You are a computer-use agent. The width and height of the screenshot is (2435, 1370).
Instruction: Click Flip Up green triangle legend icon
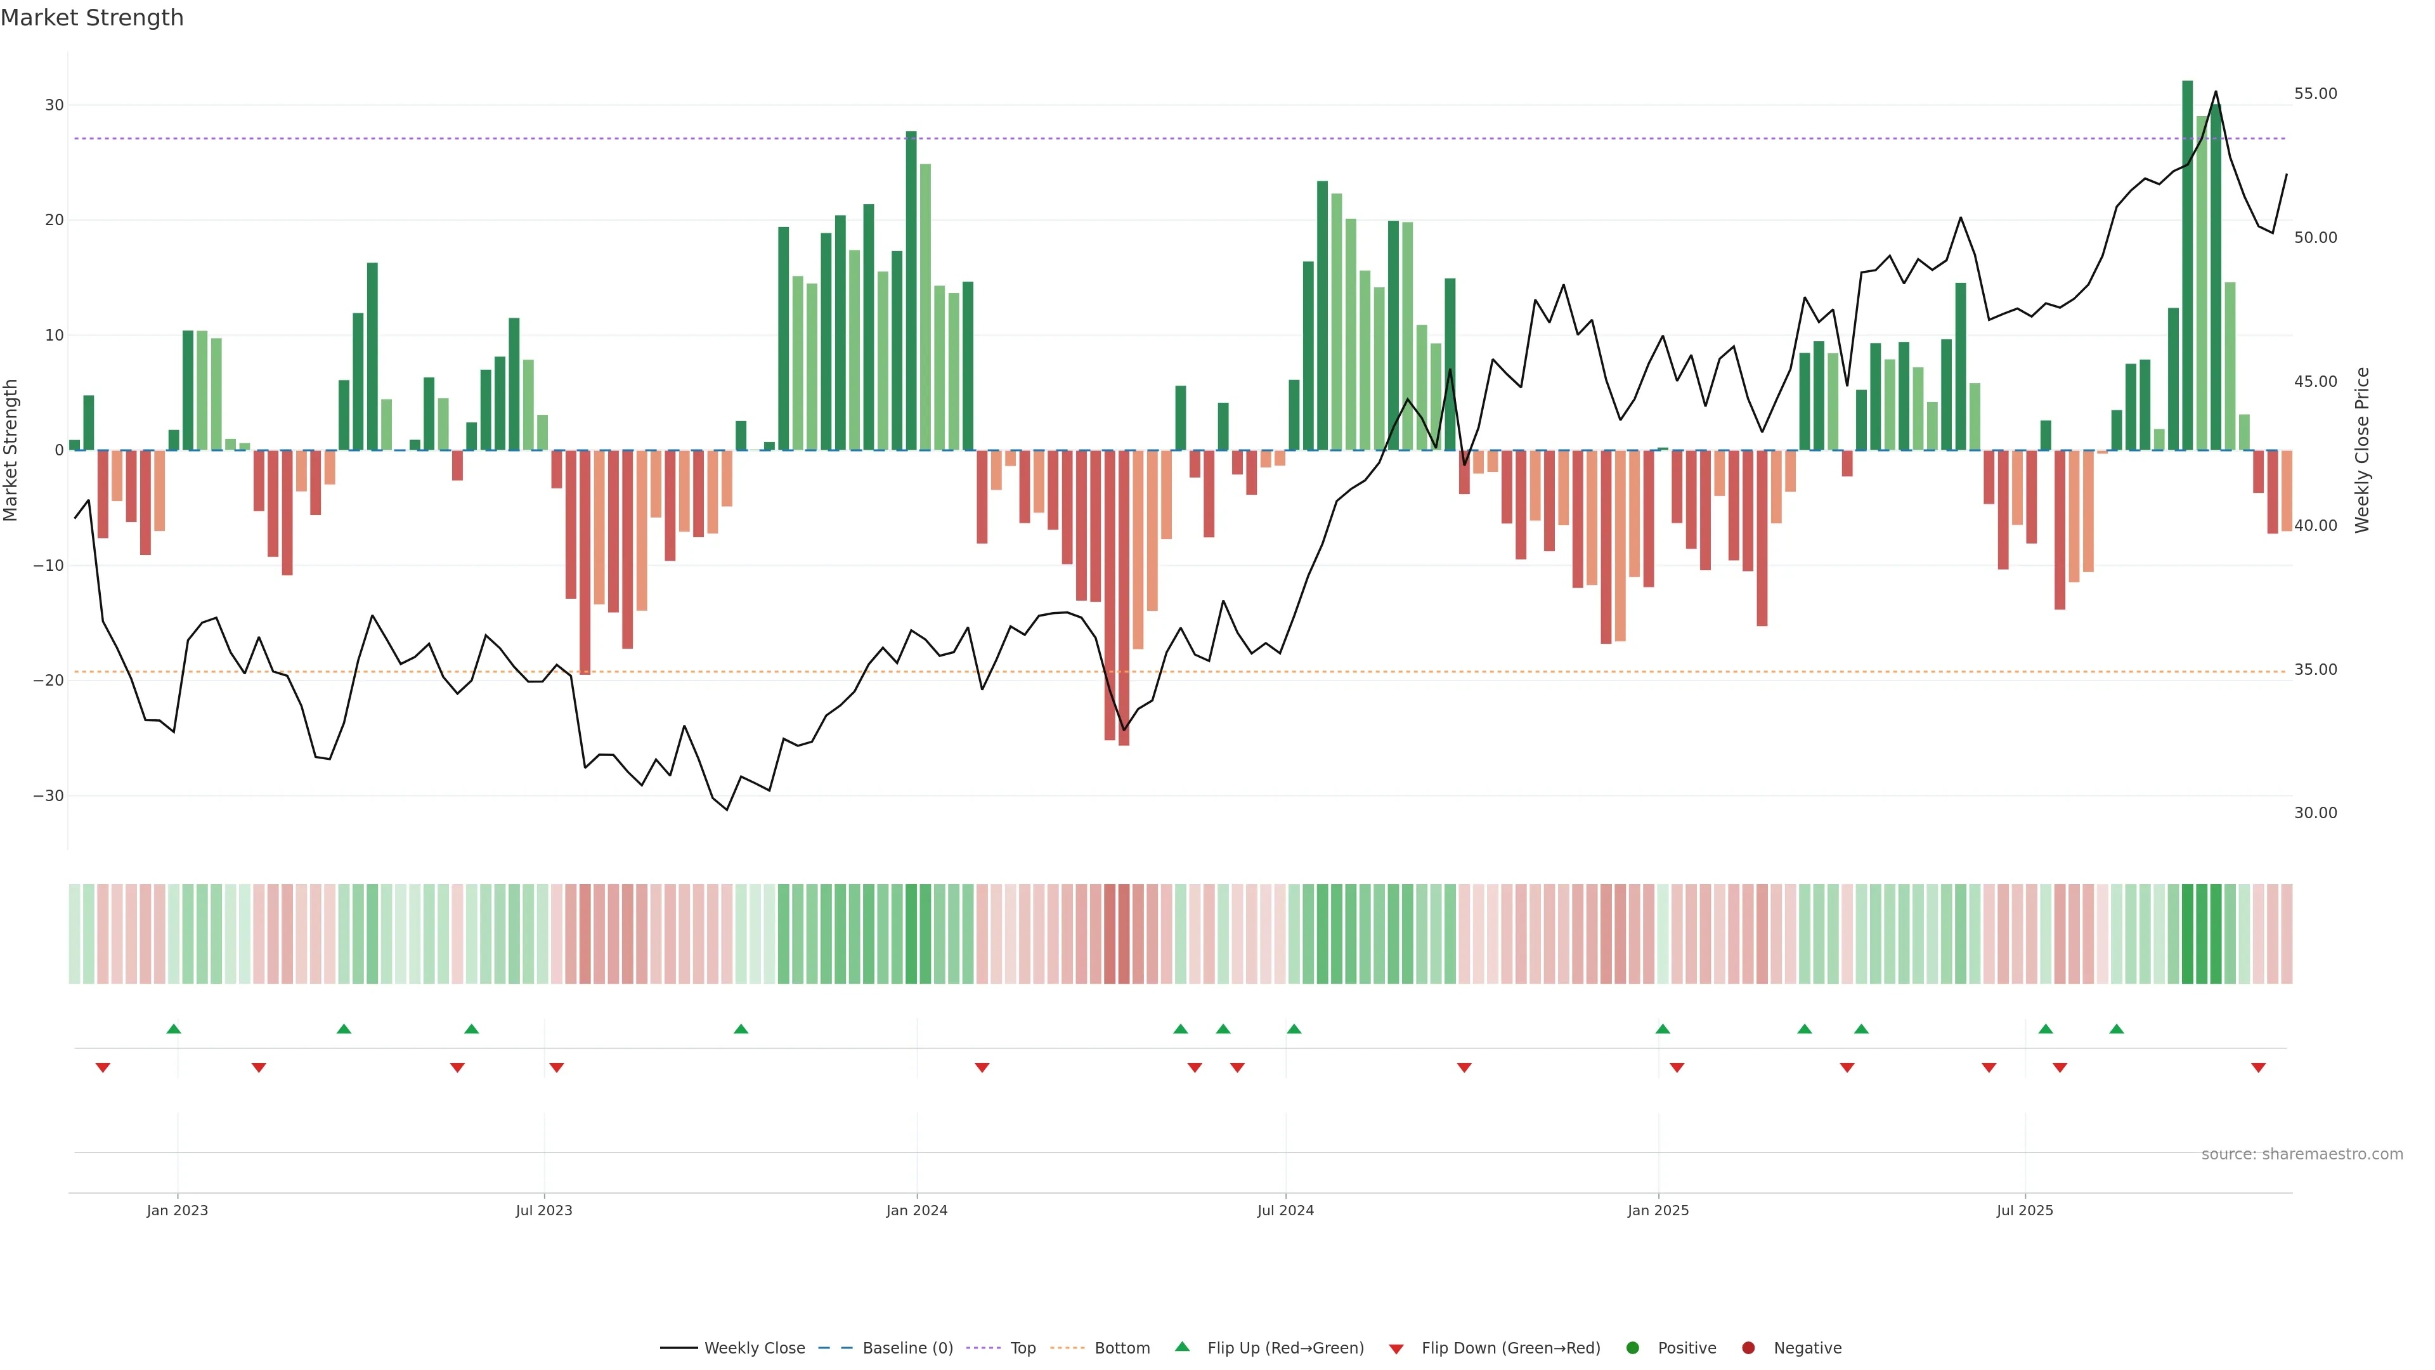point(1181,1347)
